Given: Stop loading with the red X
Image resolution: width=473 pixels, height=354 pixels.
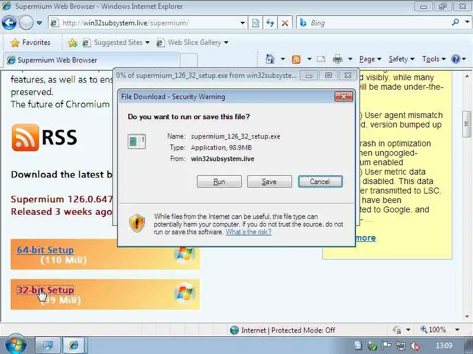Looking at the screenshot, I should coord(285,23).
